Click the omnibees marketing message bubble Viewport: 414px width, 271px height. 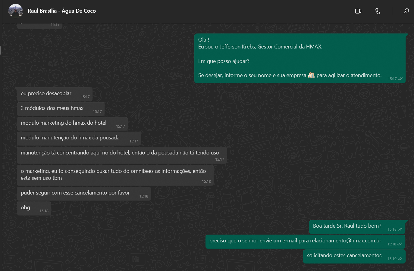113,175
